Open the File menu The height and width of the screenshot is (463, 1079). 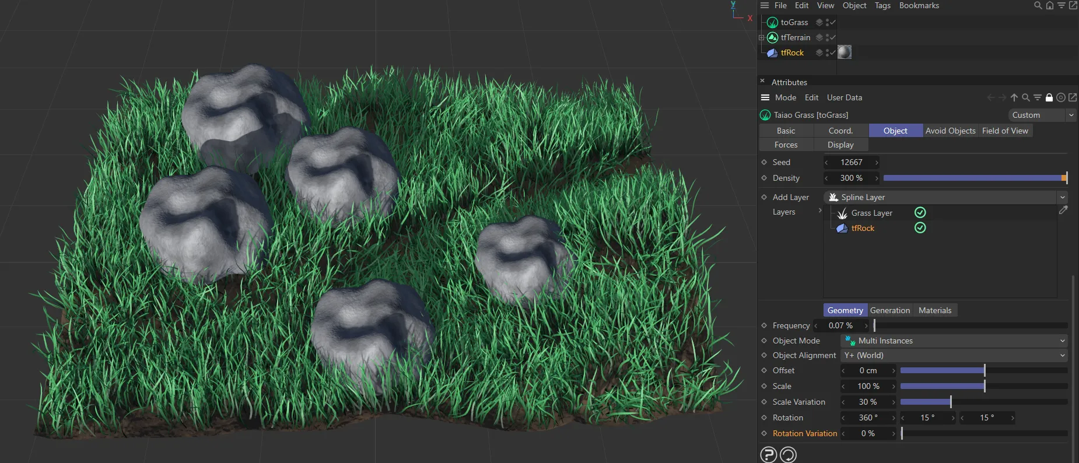pyautogui.click(x=780, y=5)
